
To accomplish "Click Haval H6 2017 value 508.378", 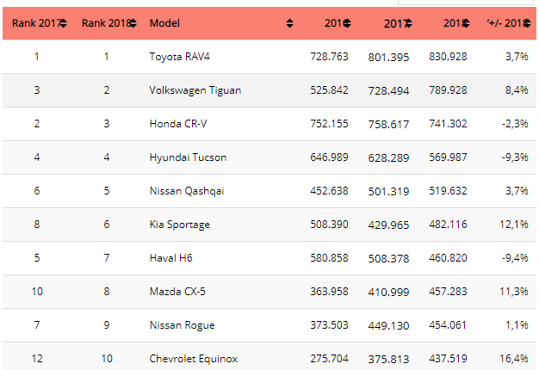I will tap(388, 259).
